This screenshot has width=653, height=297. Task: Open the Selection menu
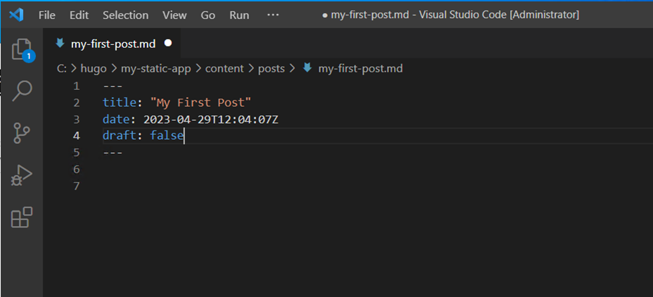pos(125,15)
